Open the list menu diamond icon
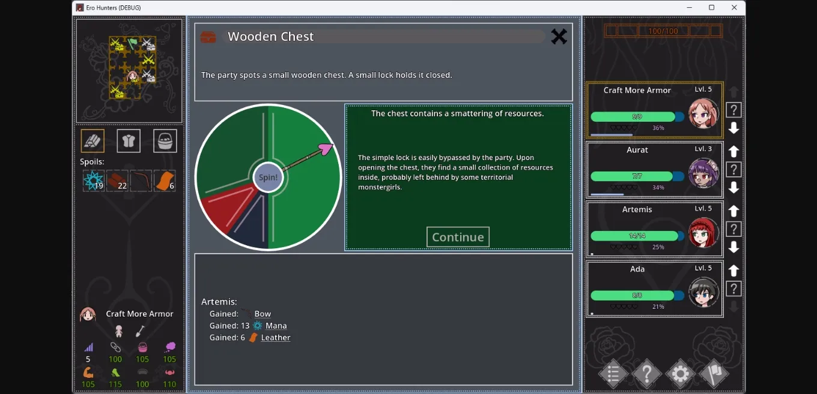 point(613,375)
